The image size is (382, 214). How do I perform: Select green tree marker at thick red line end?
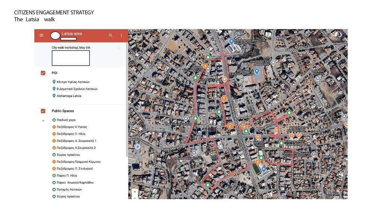click(x=289, y=112)
